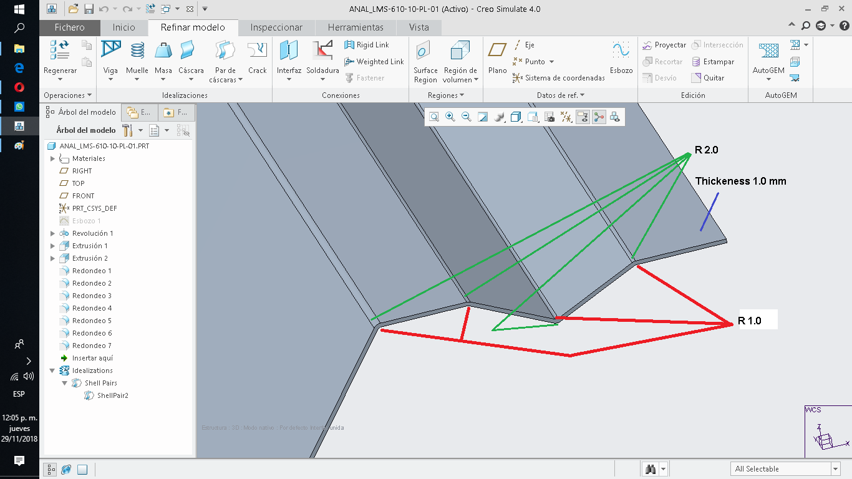Screen dimensions: 852x479
Task: Switch to the Inspeccionar ribbon tab
Action: tap(276, 27)
